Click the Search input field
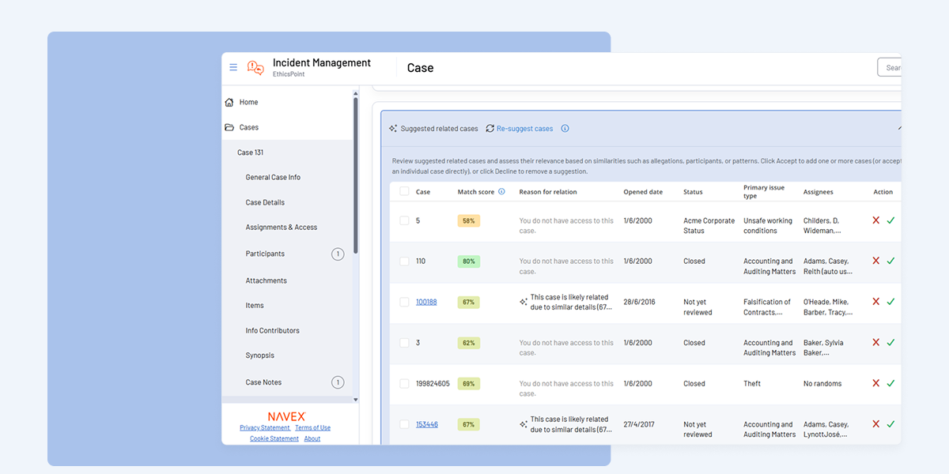 (x=890, y=67)
